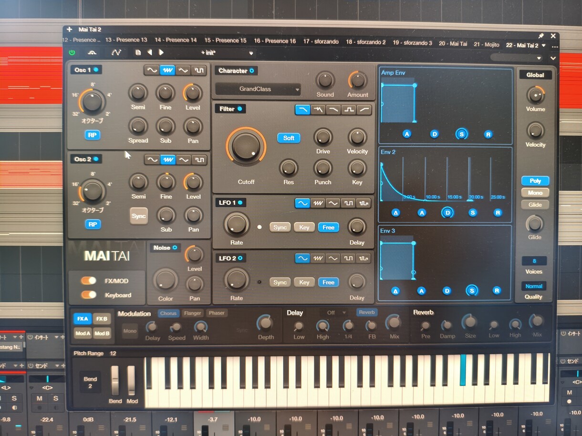
Task: Open the Quality Normal selector
Action: (534, 286)
